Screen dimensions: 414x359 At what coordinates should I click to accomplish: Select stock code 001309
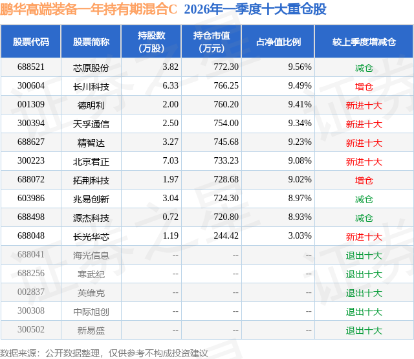point(31,105)
